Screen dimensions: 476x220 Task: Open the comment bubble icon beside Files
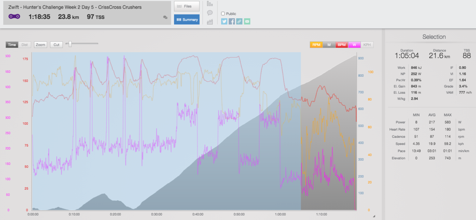pyautogui.click(x=210, y=13)
